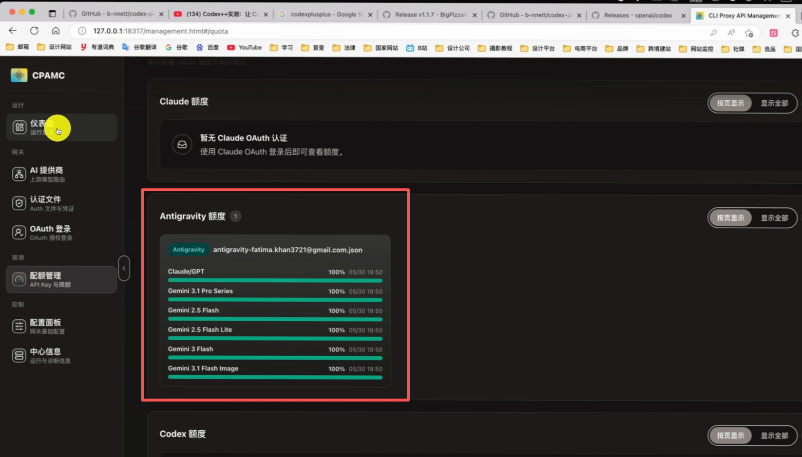The image size is (802, 457).
Task: Open the red extension icon in toolbar
Action: pos(774,33)
